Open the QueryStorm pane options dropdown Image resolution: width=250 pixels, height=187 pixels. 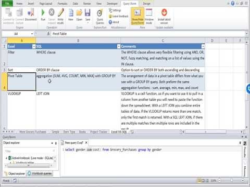coord(243,137)
